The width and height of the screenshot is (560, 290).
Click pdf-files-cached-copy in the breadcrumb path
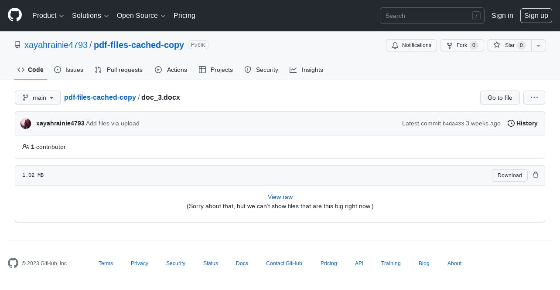[100, 97]
